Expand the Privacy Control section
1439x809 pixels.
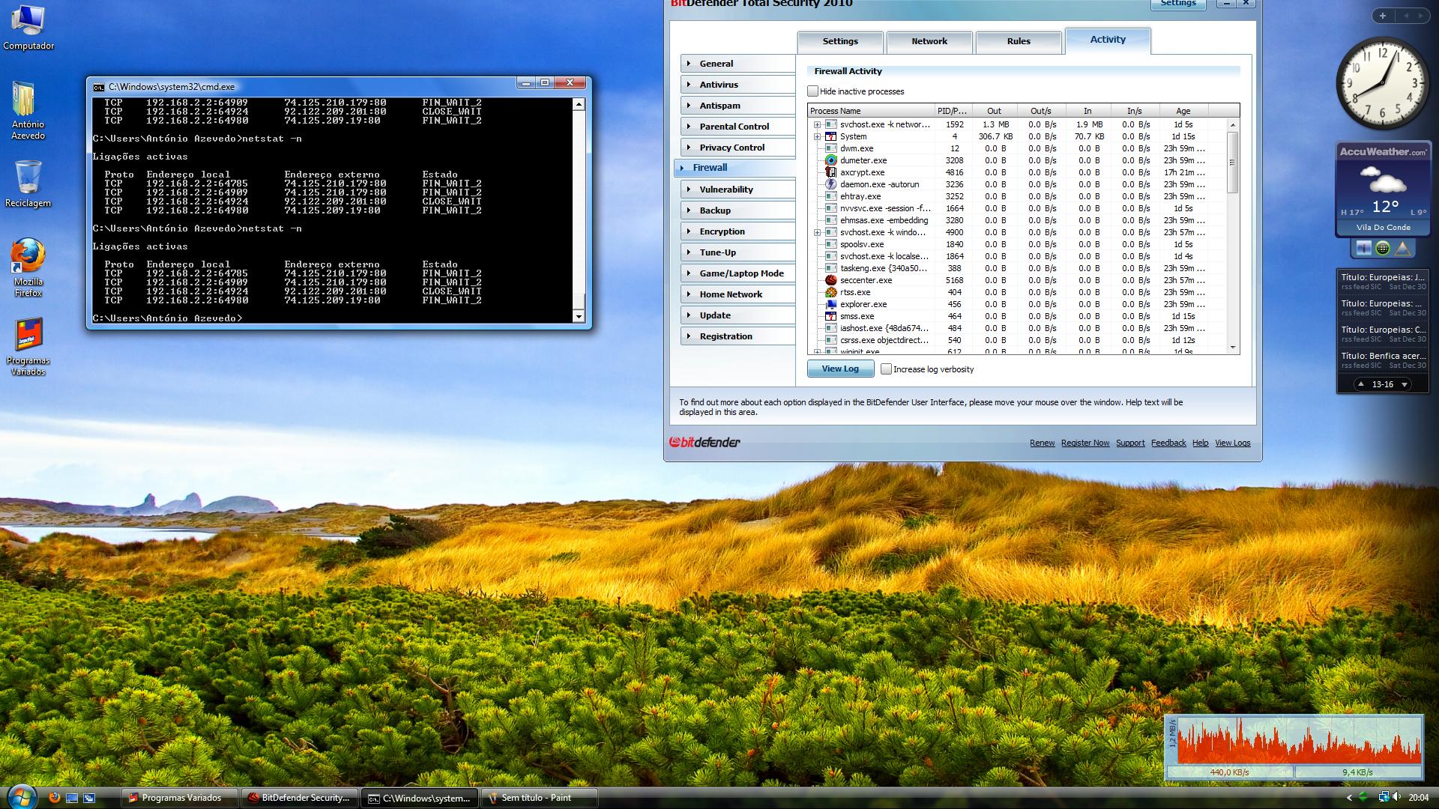(737, 148)
